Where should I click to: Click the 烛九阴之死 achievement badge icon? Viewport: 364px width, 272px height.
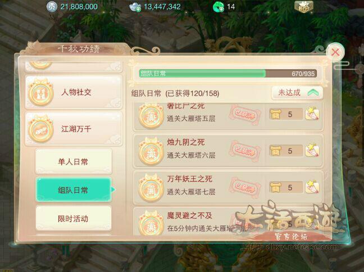pos(151,151)
